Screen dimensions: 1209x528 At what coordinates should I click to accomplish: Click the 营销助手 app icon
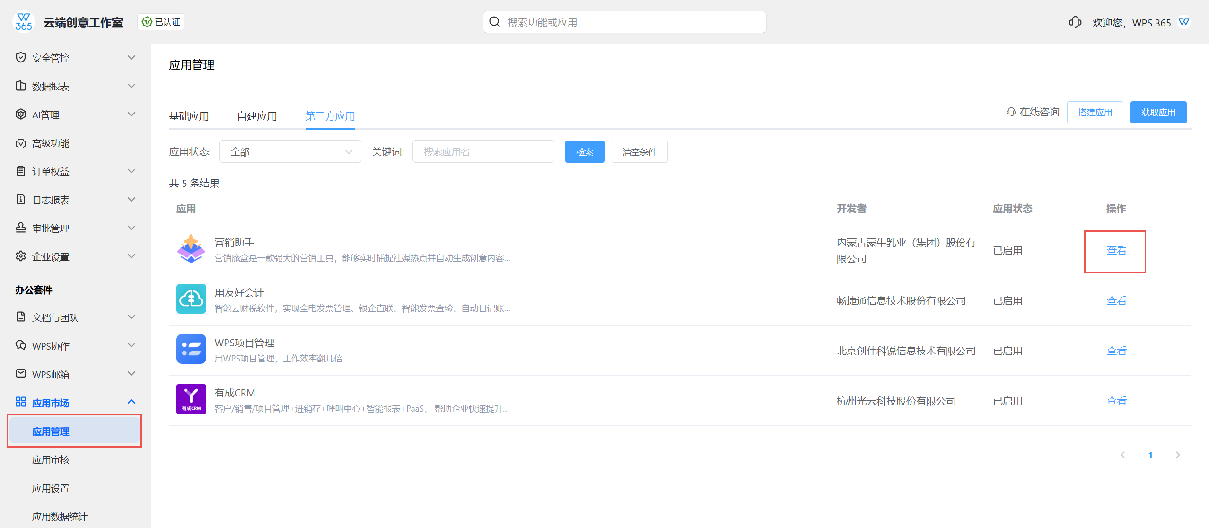coord(191,249)
